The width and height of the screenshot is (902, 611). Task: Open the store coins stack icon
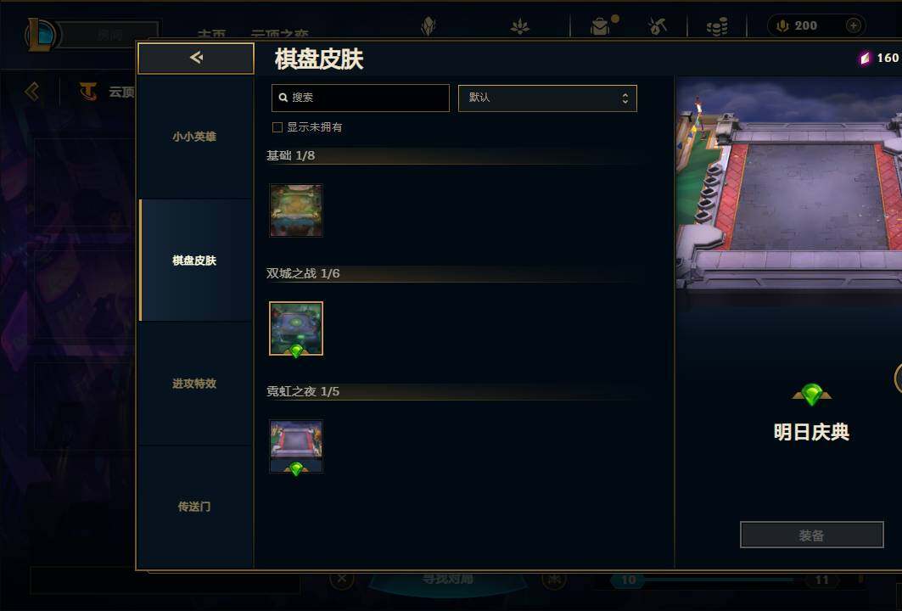[717, 26]
